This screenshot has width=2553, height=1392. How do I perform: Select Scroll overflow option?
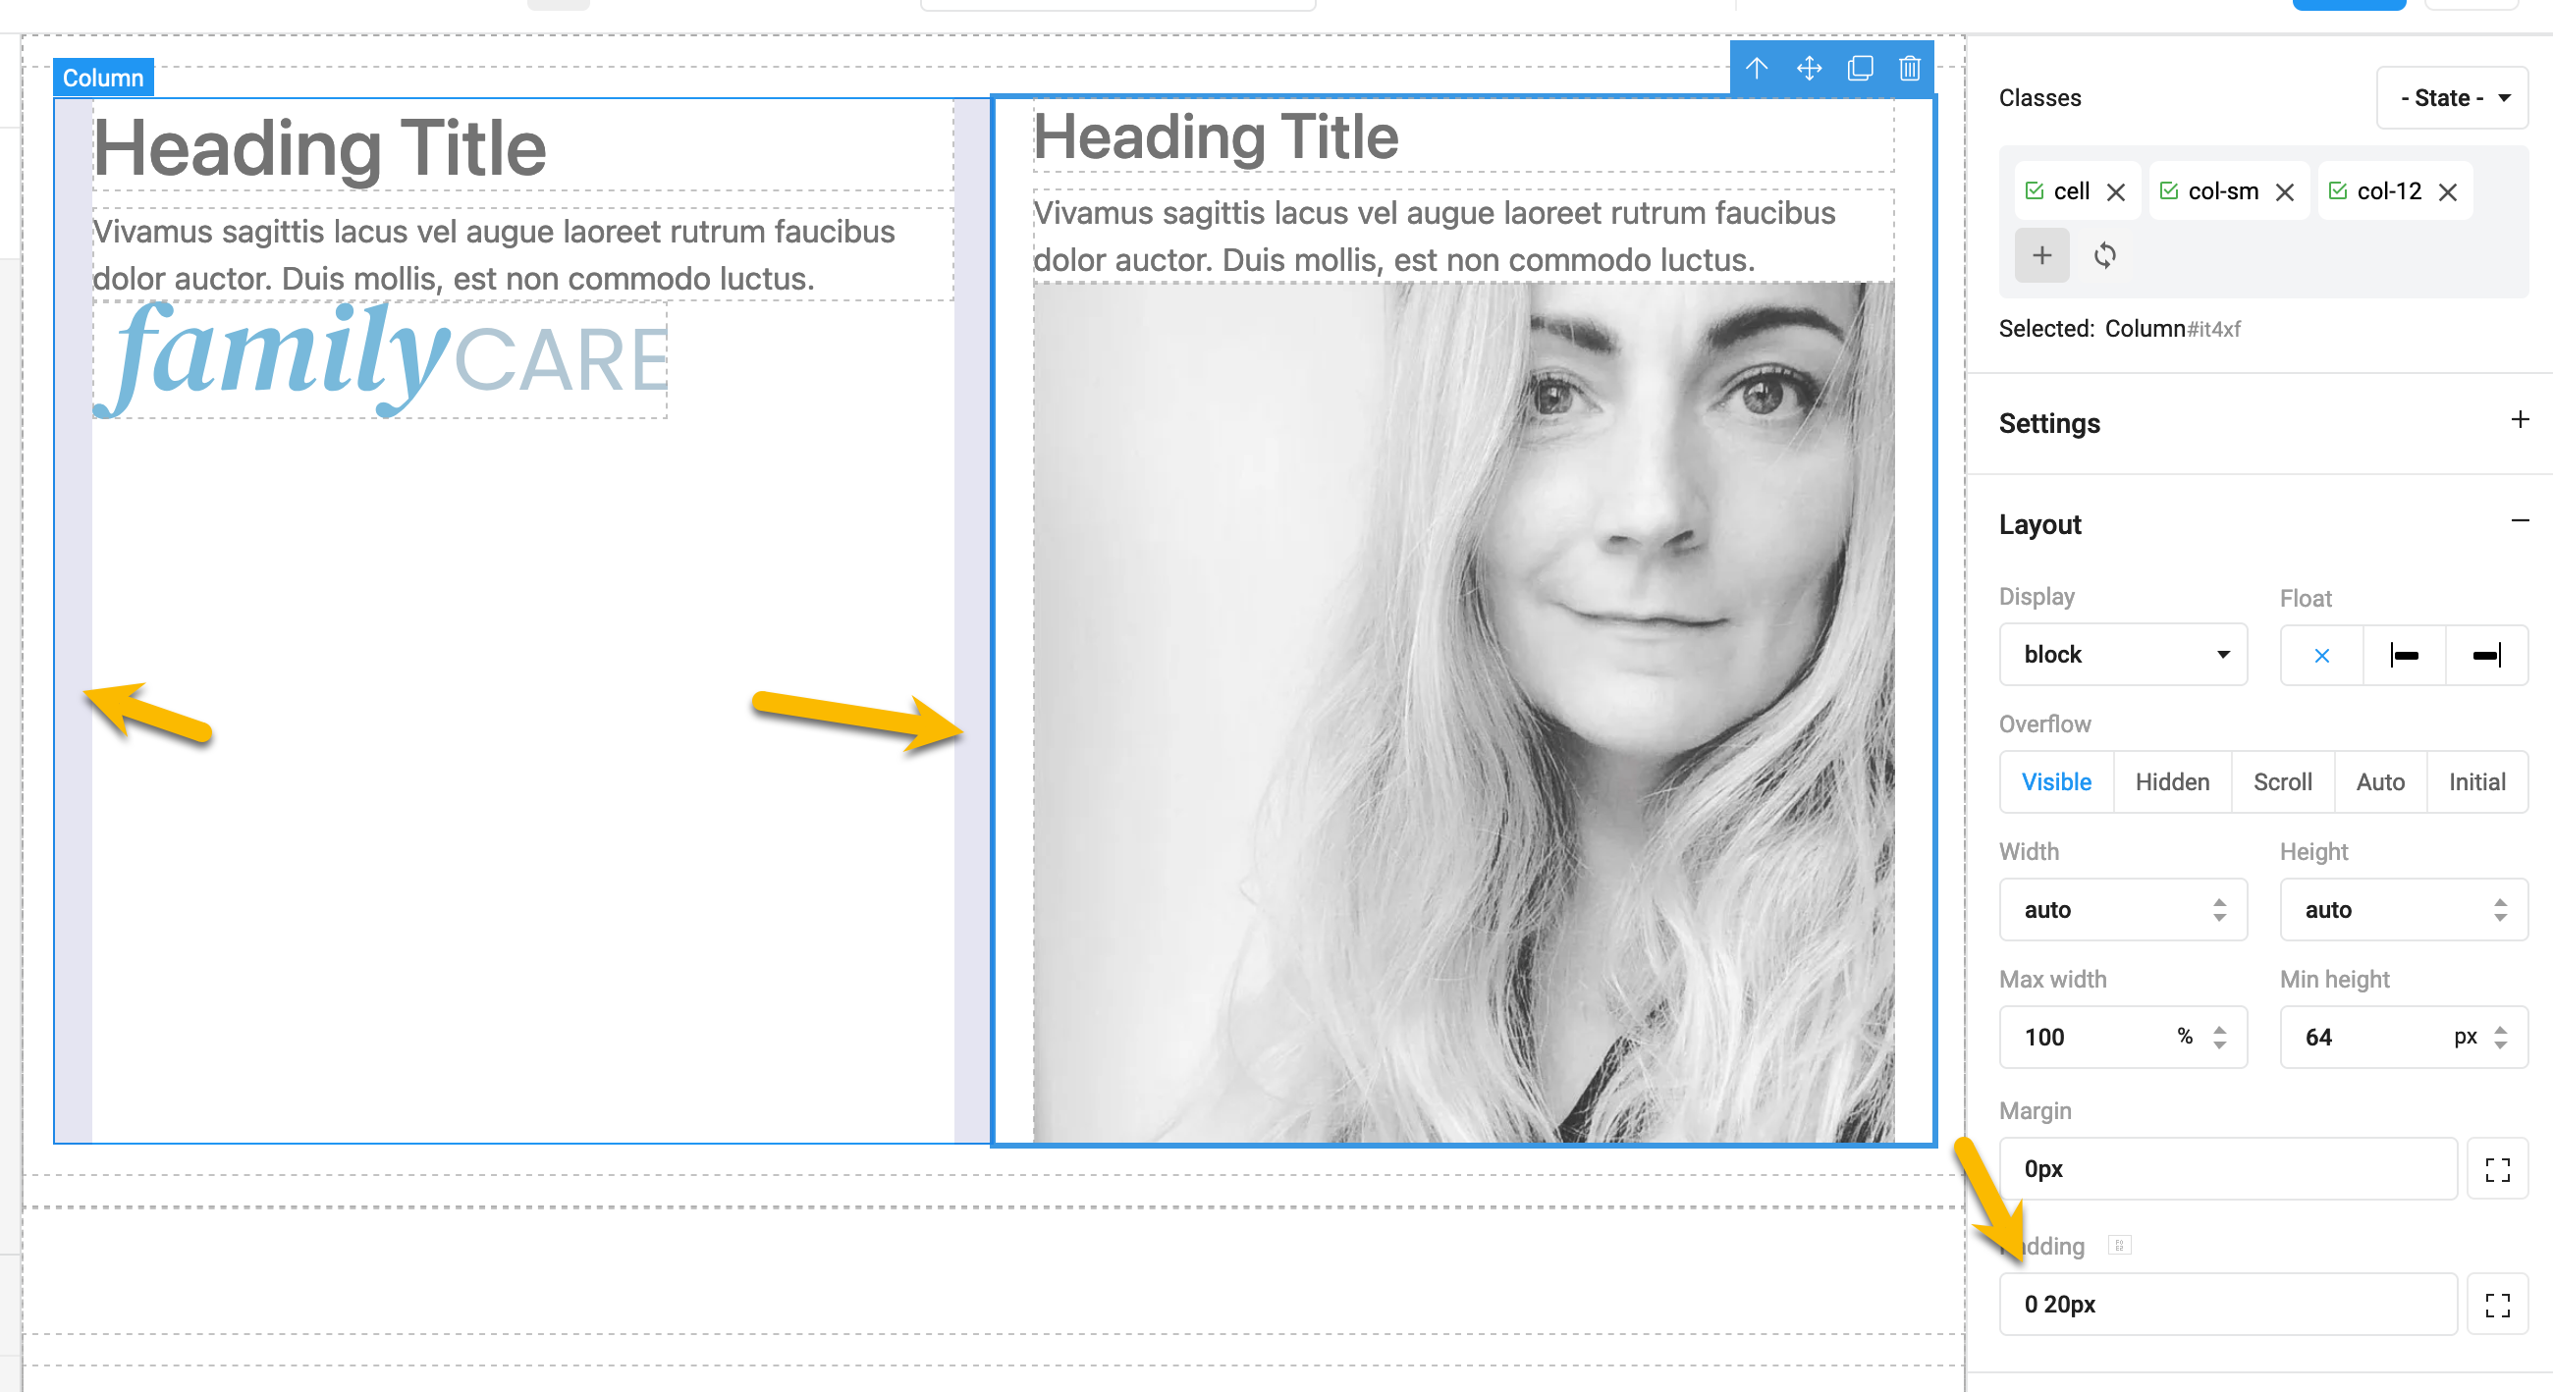point(2281,782)
